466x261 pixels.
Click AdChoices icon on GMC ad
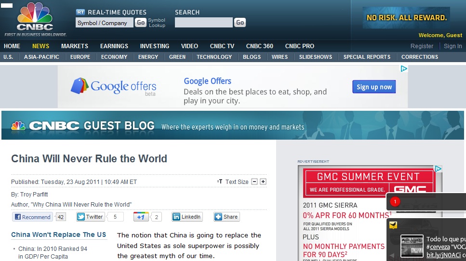pos(439,169)
